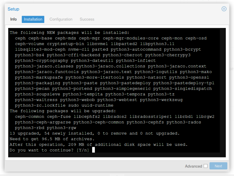Select the Installation tab
Viewport: 234px width, 176px height.
click(x=33, y=19)
